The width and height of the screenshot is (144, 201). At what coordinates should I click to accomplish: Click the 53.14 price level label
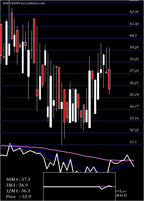[x=134, y=118]
